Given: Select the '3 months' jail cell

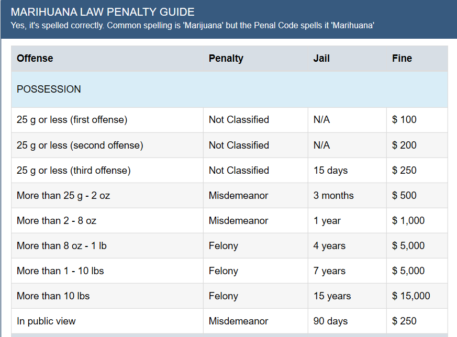Looking at the screenshot, I should pyautogui.click(x=333, y=196).
